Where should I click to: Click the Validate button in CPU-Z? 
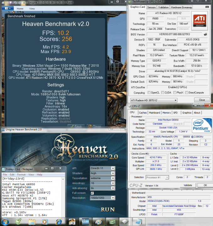(188, 185)
